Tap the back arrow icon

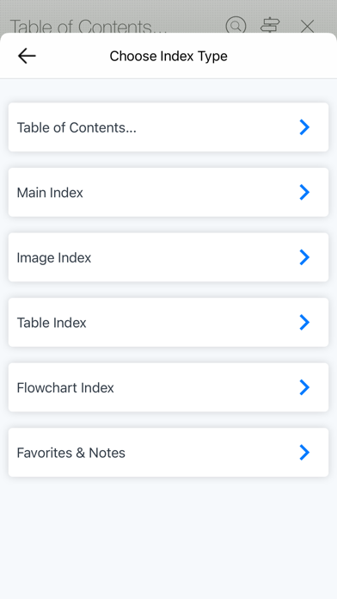[27, 56]
